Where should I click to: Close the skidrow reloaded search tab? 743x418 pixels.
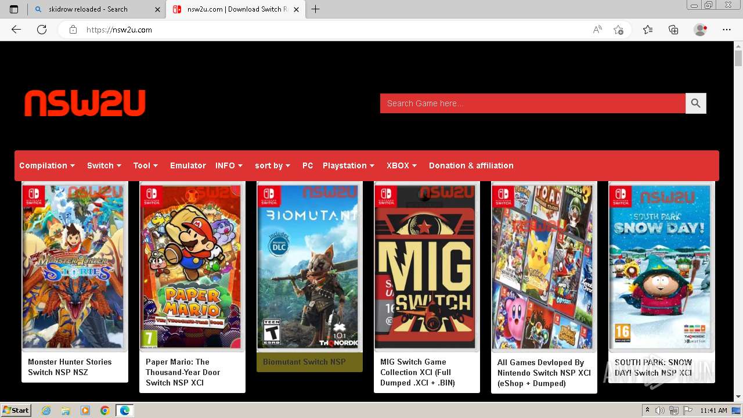tap(158, 9)
